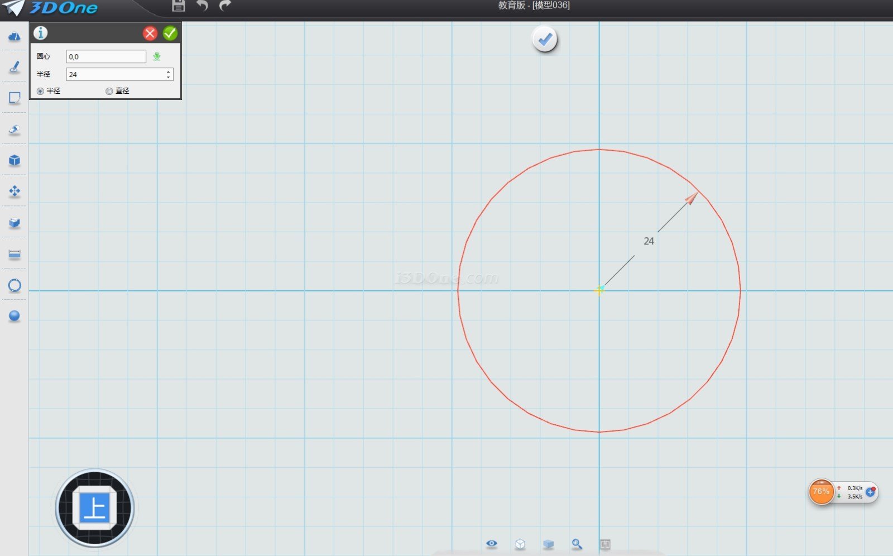The width and height of the screenshot is (893, 556).
Task: Select the 半径 (radius) radio button
Action: click(x=40, y=91)
